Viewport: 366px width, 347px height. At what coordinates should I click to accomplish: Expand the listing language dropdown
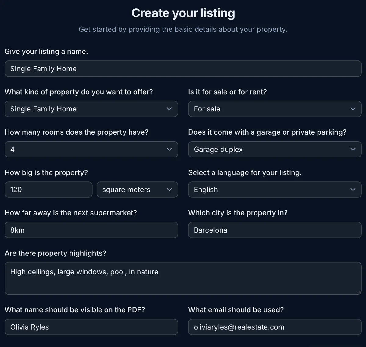[275, 190]
